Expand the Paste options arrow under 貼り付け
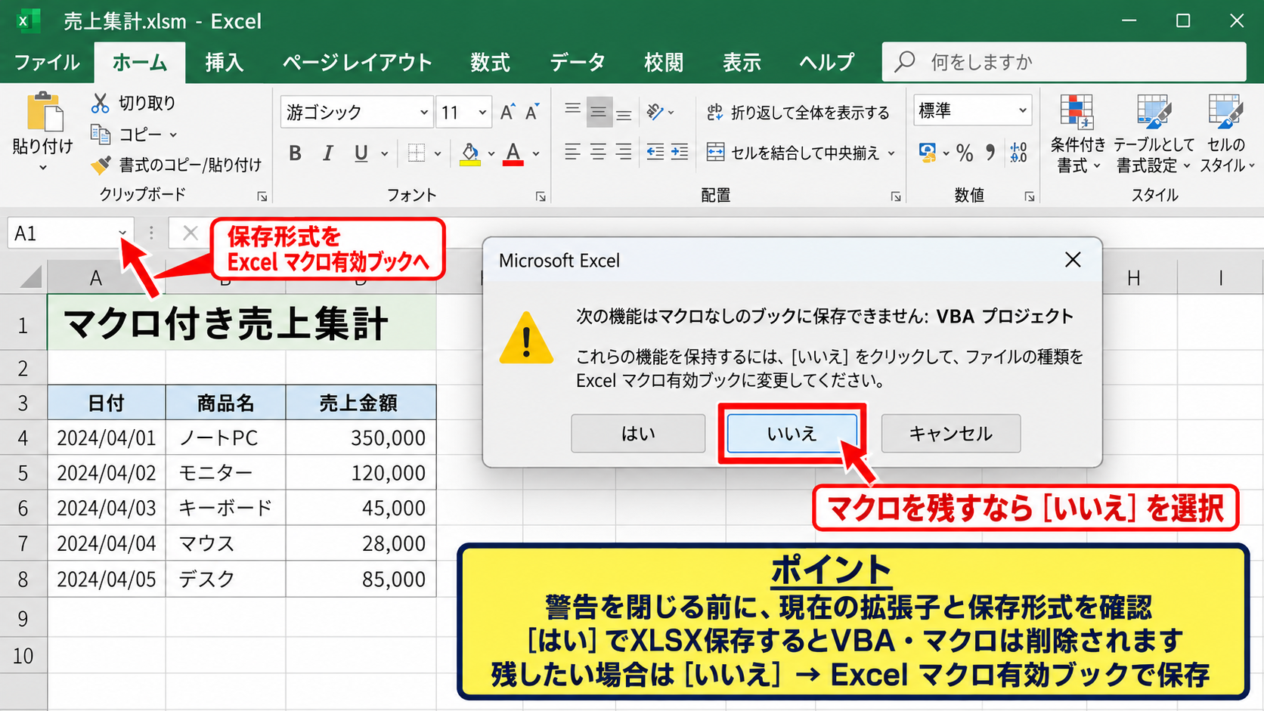The width and height of the screenshot is (1264, 711). (43, 168)
